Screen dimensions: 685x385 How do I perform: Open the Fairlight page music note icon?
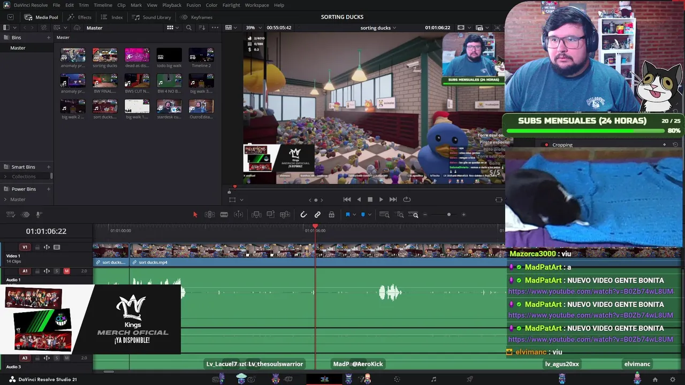tap(434, 379)
